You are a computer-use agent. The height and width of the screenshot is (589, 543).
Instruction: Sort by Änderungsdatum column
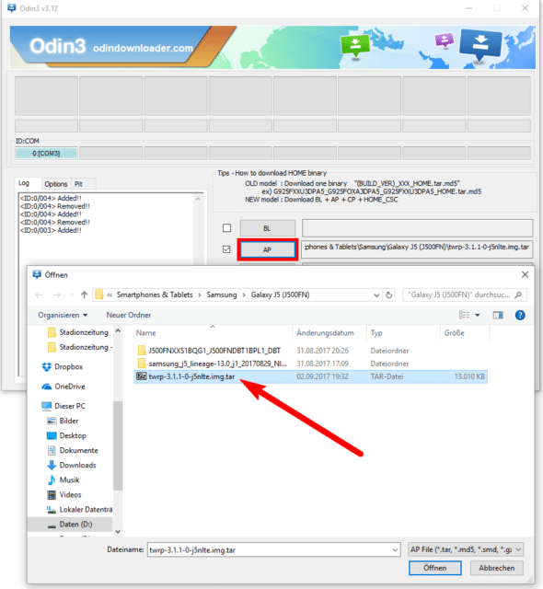(329, 333)
